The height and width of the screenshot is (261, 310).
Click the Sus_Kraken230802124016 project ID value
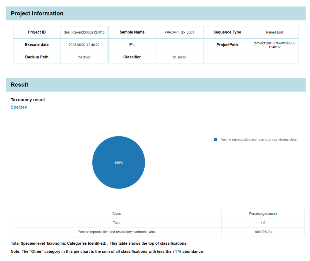coord(84,32)
